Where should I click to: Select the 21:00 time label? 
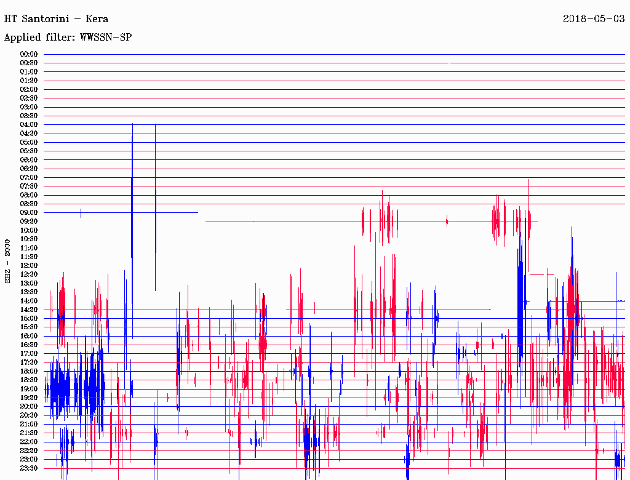click(x=29, y=424)
